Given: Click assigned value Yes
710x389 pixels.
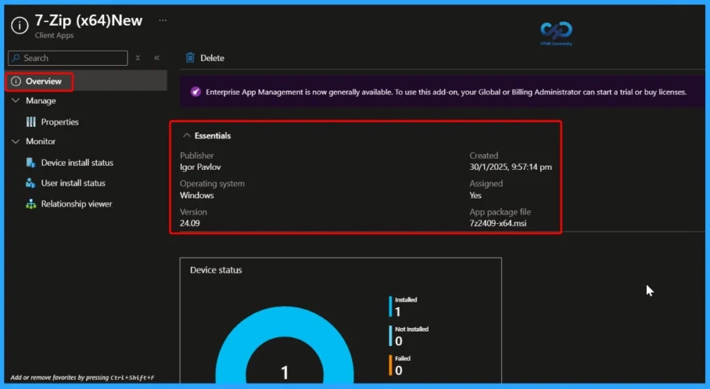Looking at the screenshot, I should (x=476, y=195).
